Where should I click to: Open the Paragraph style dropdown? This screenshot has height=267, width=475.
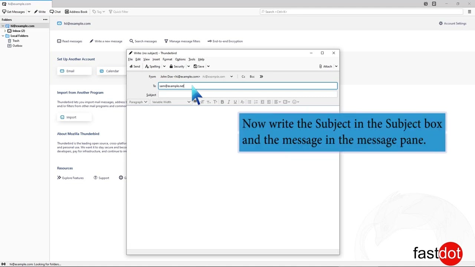pyautogui.click(x=138, y=102)
